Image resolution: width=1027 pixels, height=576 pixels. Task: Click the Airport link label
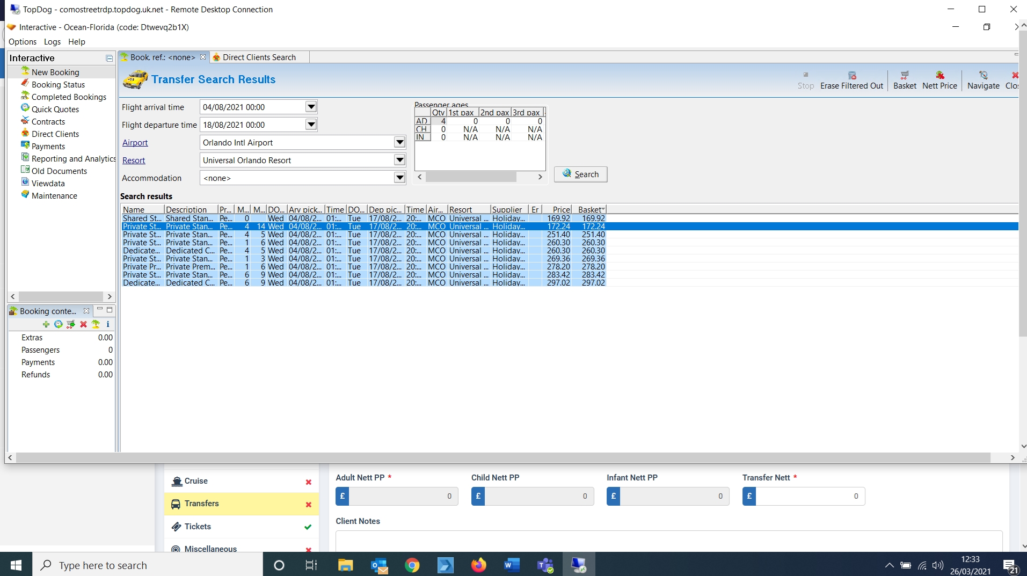tap(135, 143)
